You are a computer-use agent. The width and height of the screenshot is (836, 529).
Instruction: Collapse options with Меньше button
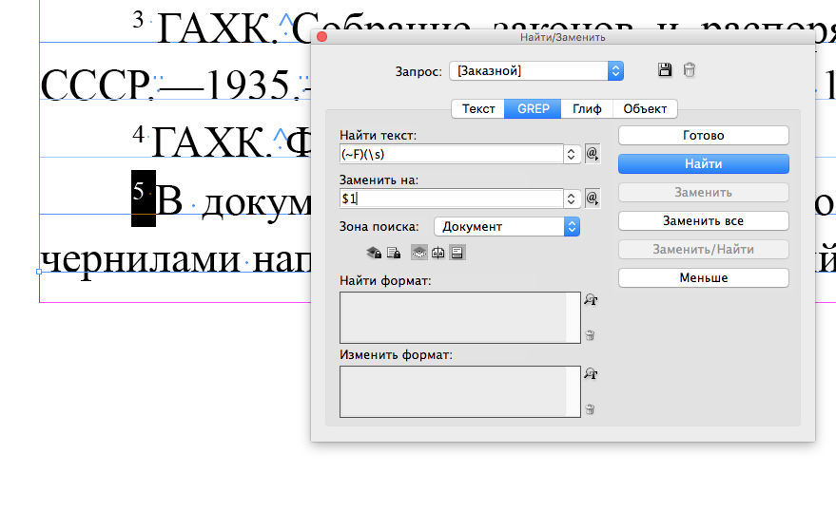(703, 278)
